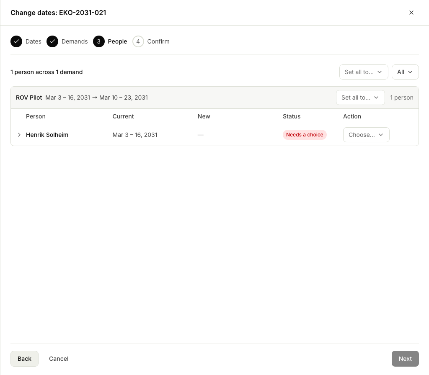Image resolution: width=429 pixels, height=375 pixels.
Task: Click the Mar 10 – 23, 2031 new date range
Action: pos(124,98)
